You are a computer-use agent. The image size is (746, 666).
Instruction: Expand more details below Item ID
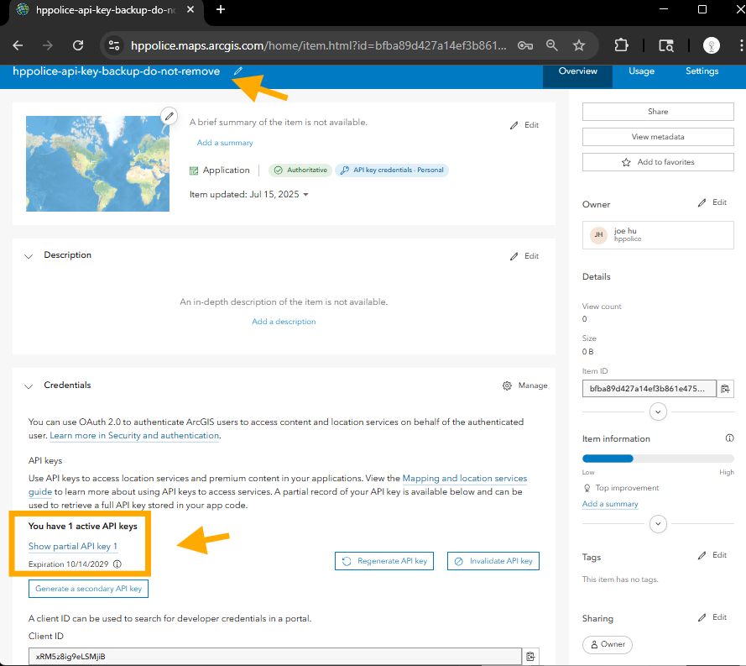click(658, 412)
